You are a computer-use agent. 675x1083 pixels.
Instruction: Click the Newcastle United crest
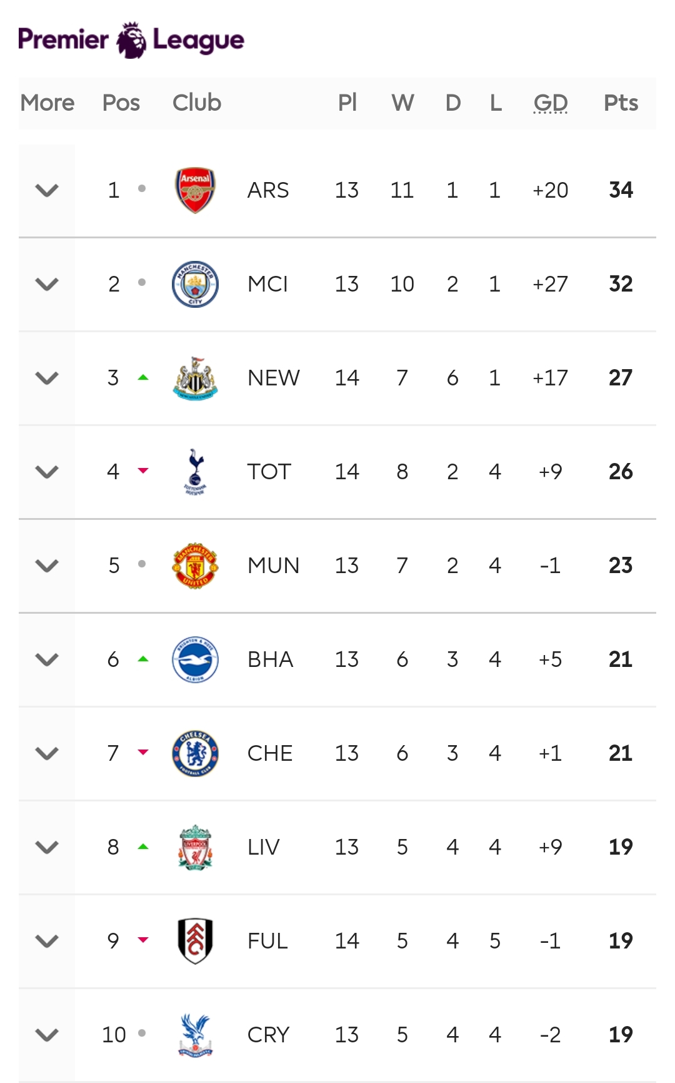(x=195, y=378)
